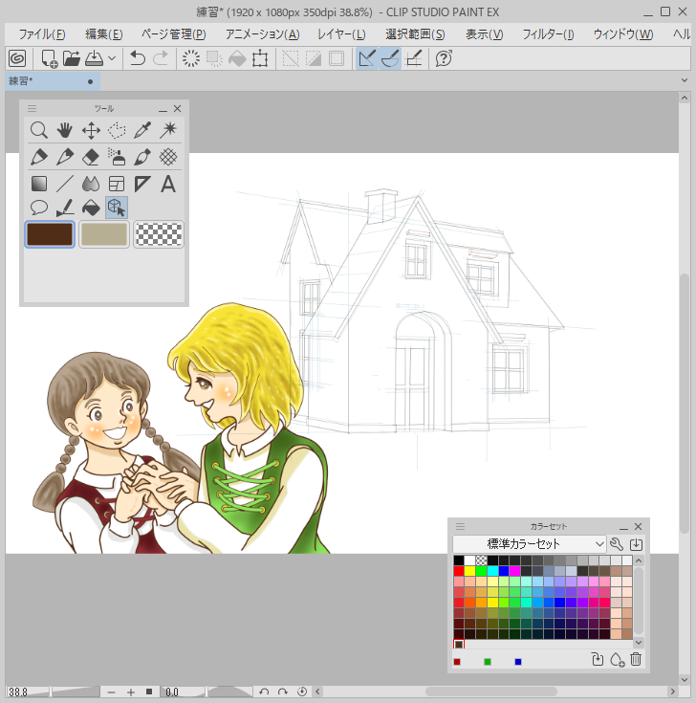Rotate canvas right in status bar
Image resolution: width=696 pixels, height=703 pixels.
(x=283, y=692)
